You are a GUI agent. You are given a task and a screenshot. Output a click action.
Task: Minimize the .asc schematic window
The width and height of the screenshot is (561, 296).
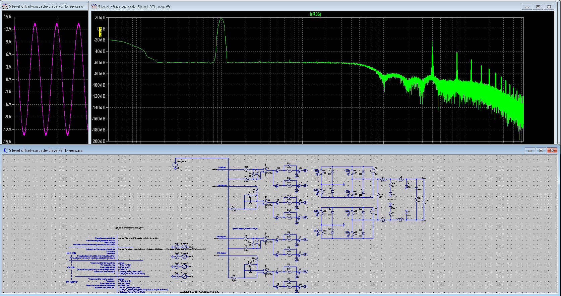[x=530, y=151]
